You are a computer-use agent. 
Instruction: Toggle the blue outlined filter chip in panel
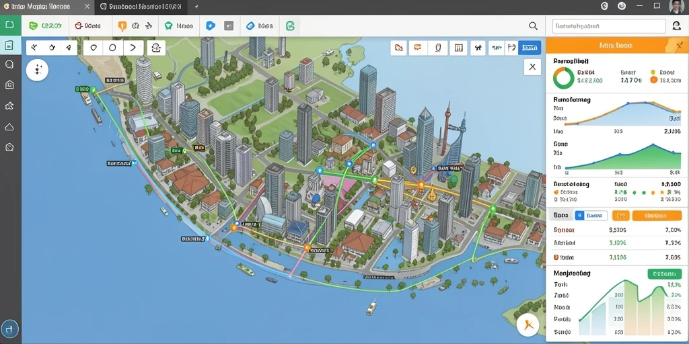(x=591, y=216)
